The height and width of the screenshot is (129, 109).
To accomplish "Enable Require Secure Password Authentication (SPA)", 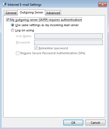I will [x=18, y=53].
